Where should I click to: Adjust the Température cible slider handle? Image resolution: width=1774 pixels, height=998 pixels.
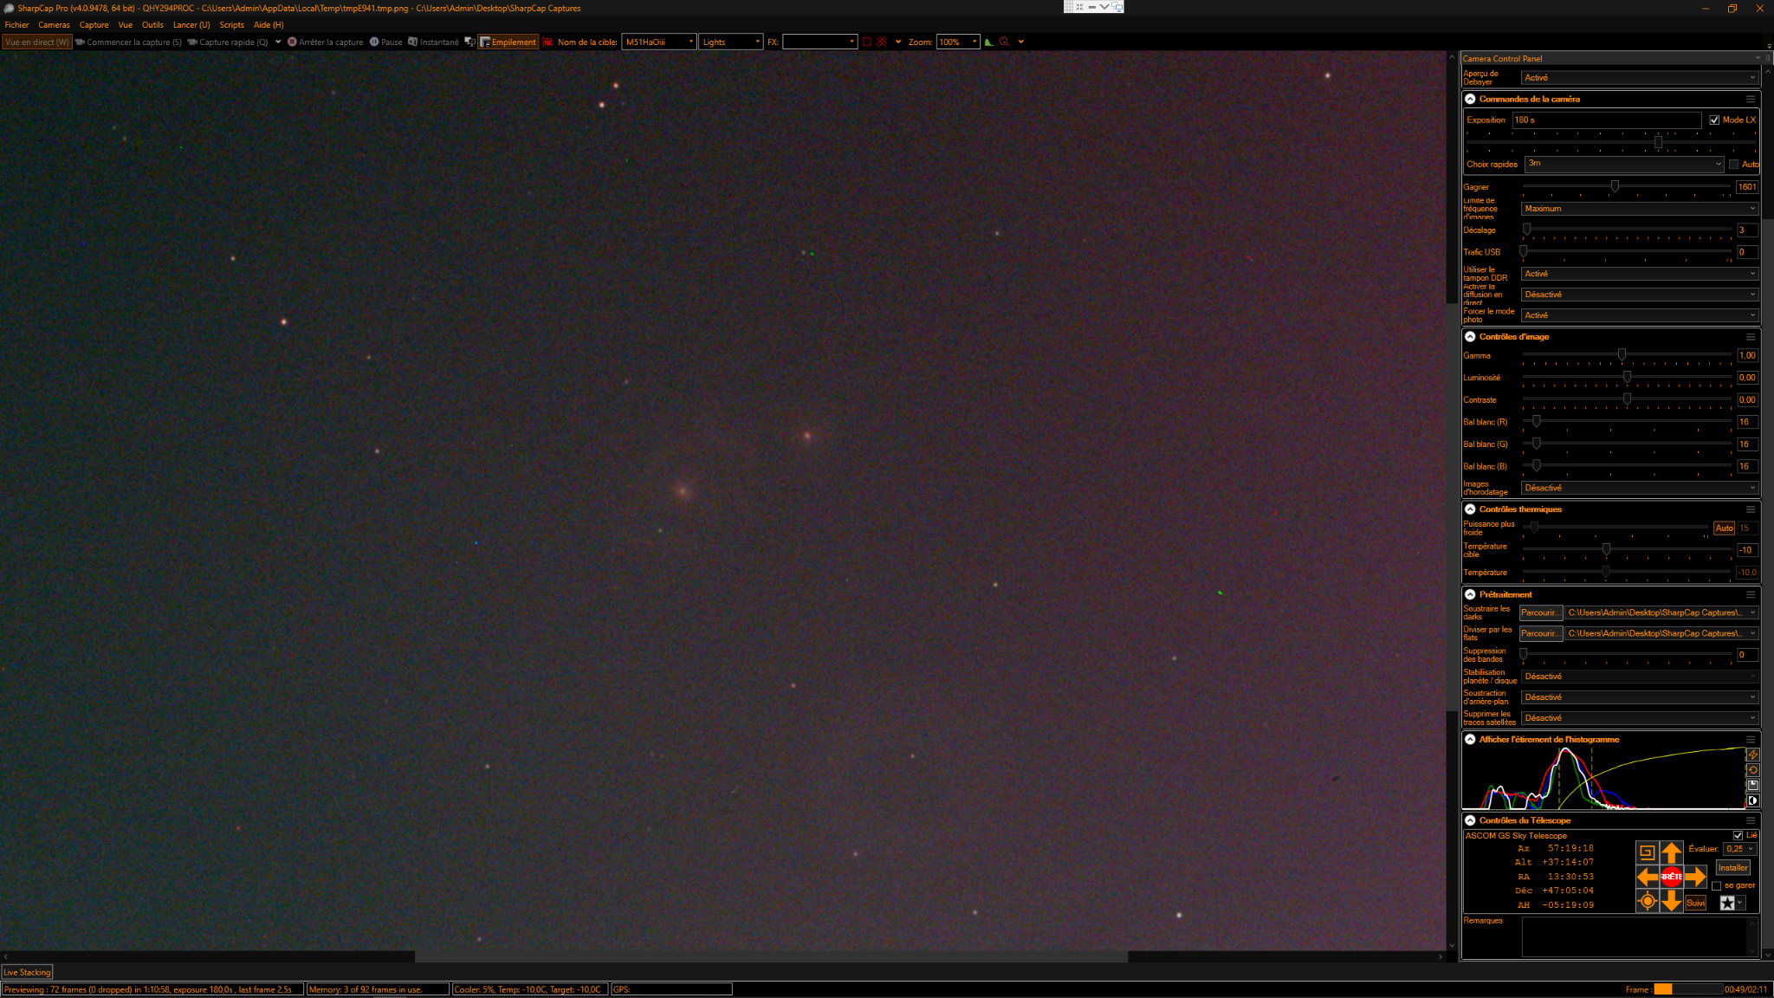pyautogui.click(x=1606, y=549)
